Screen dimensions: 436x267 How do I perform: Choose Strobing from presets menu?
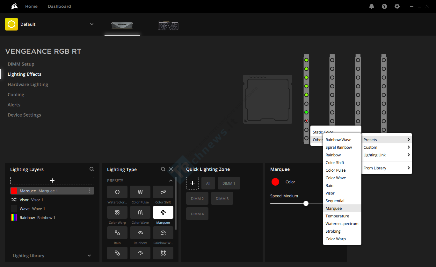click(342, 231)
